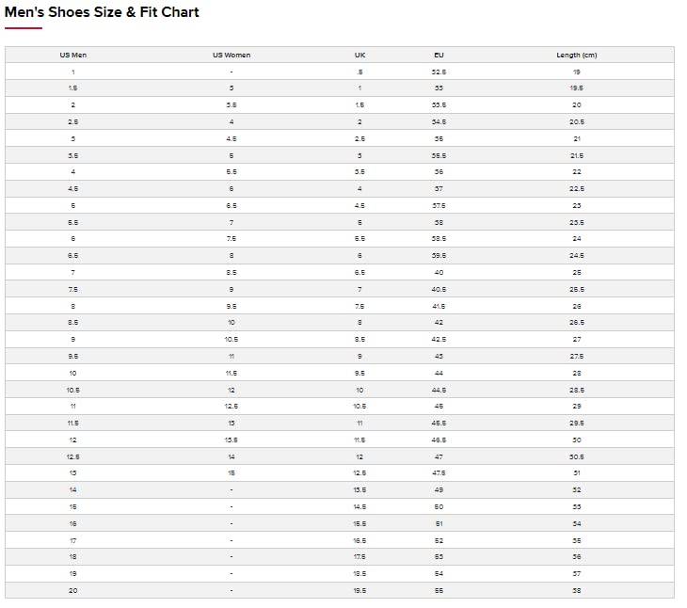Viewport: 687px width, 608px height.
Task: Select the US Women size 13.5 cell
Action: point(232,440)
